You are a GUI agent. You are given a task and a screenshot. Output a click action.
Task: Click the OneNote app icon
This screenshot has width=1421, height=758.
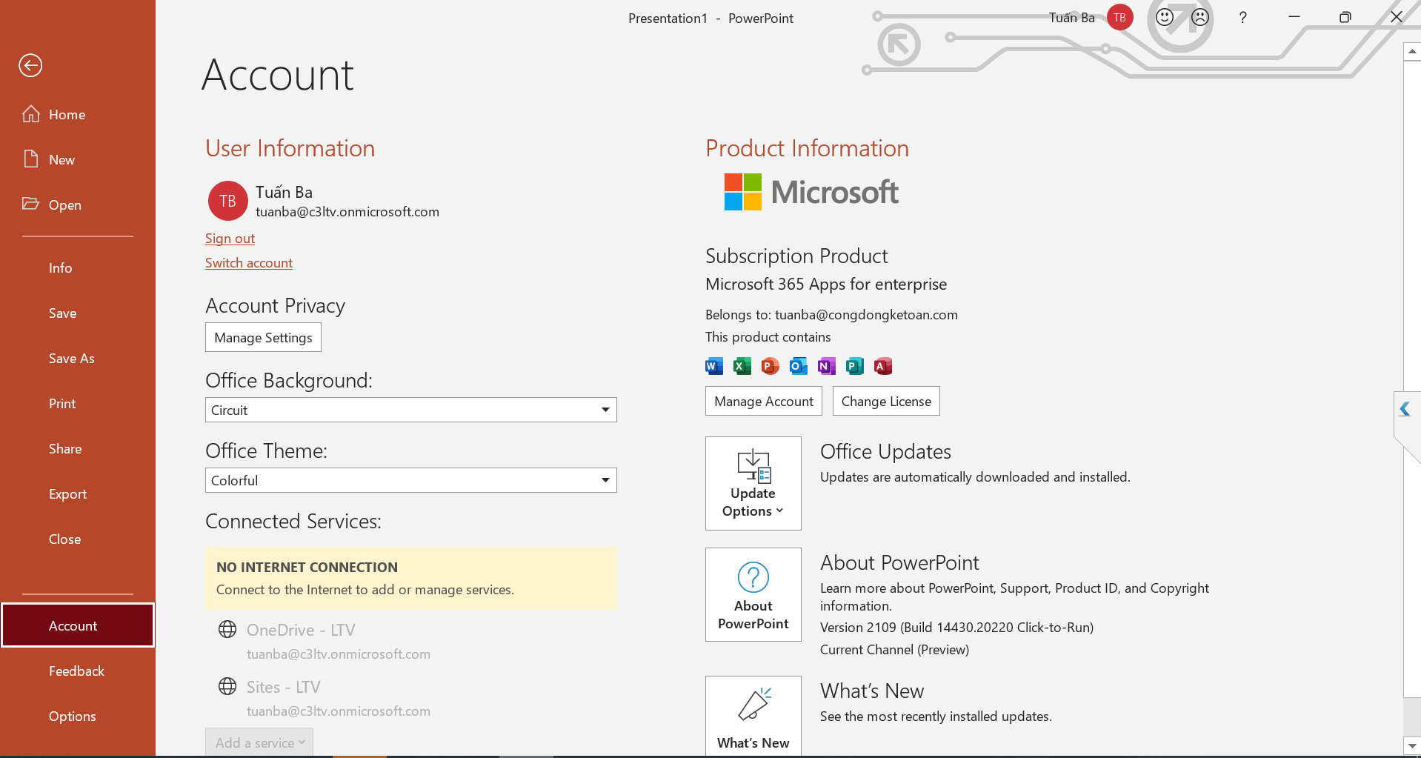click(x=827, y=366)
